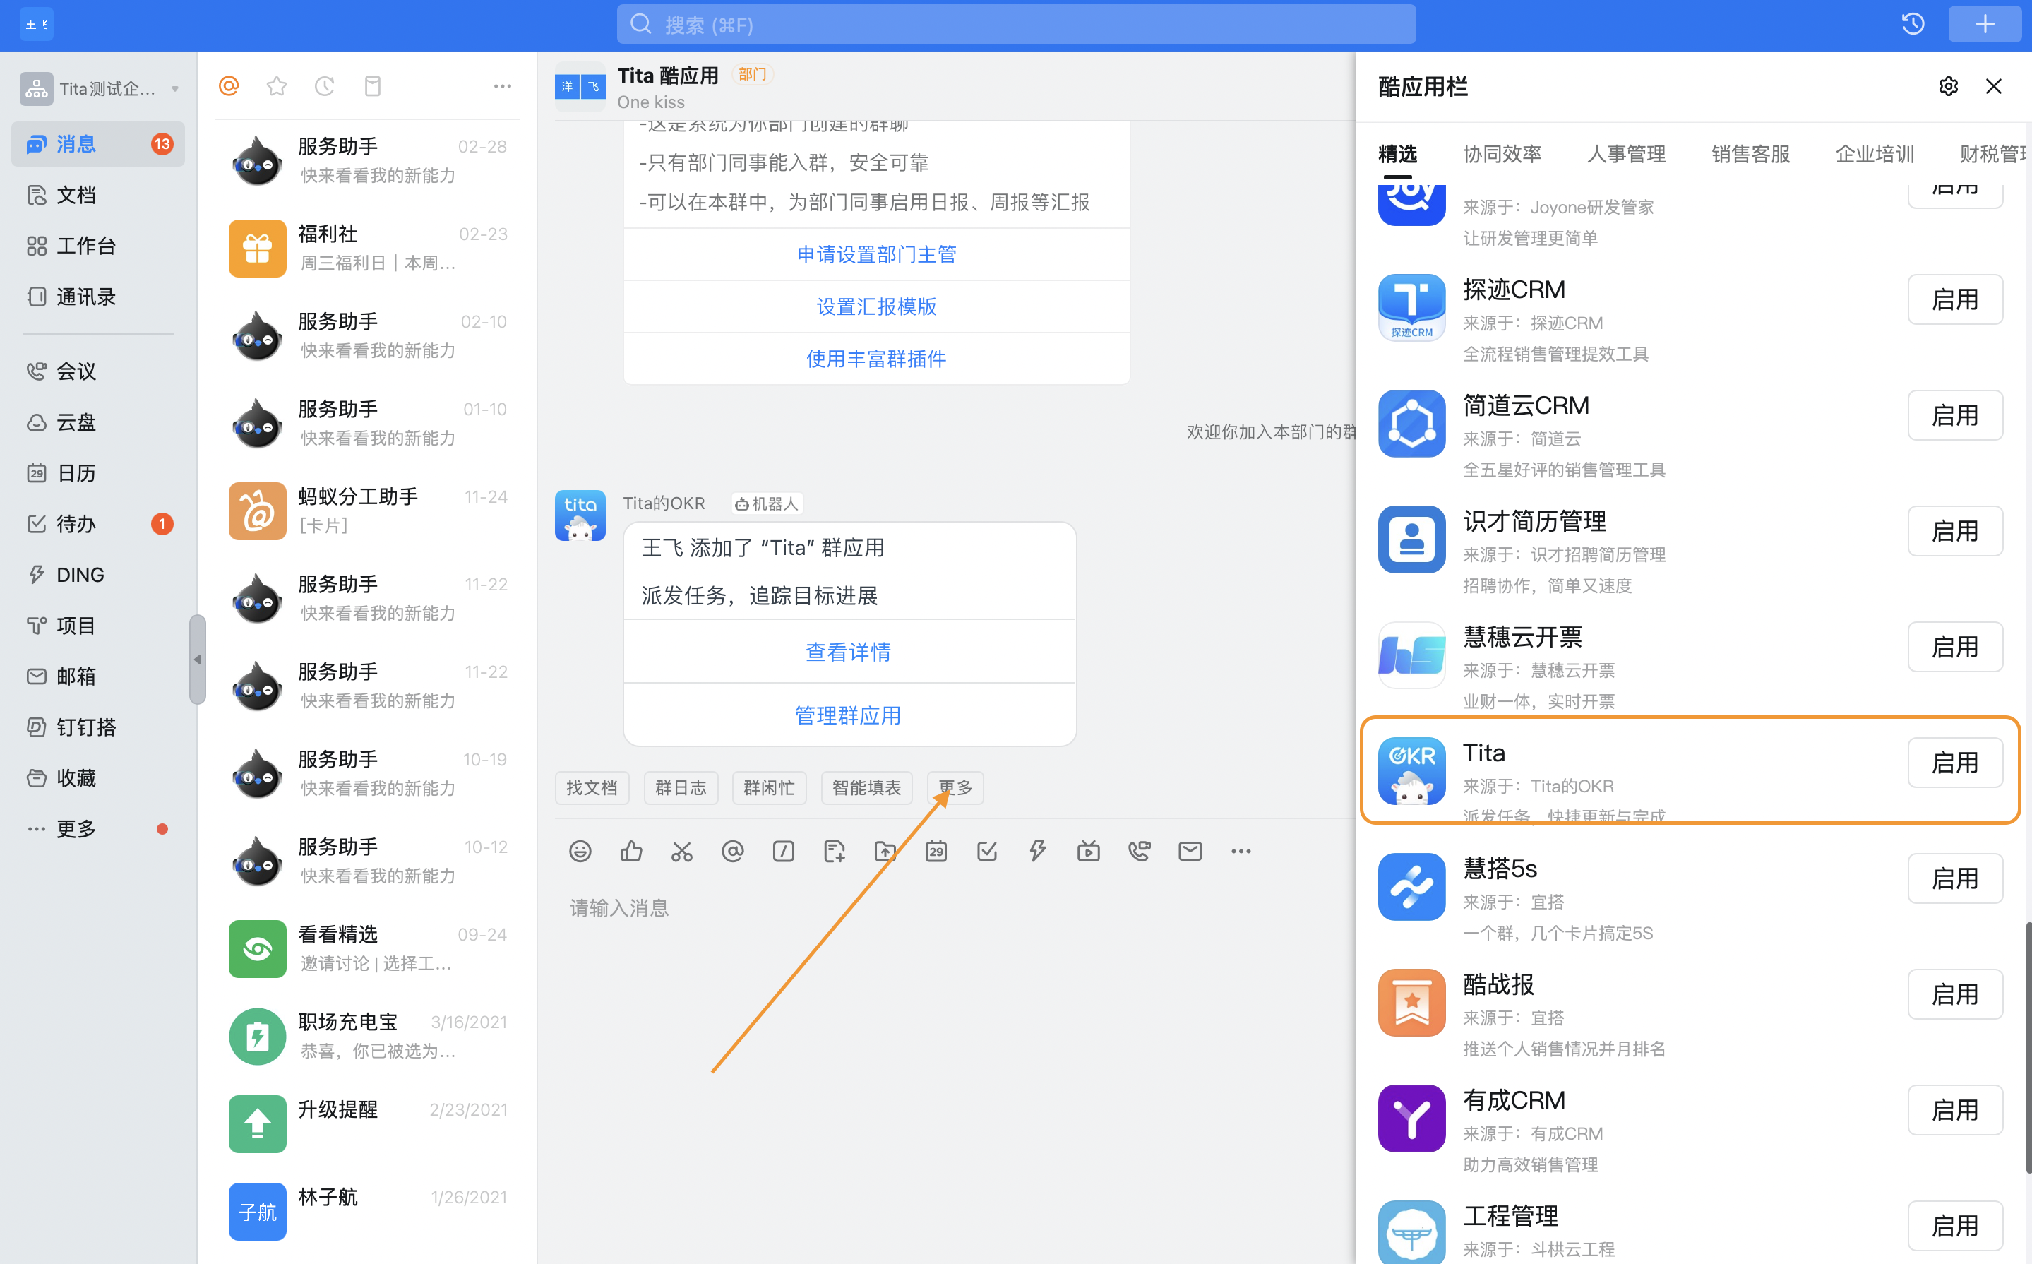Open 会议 in sidebar

(x=98, y=371)
